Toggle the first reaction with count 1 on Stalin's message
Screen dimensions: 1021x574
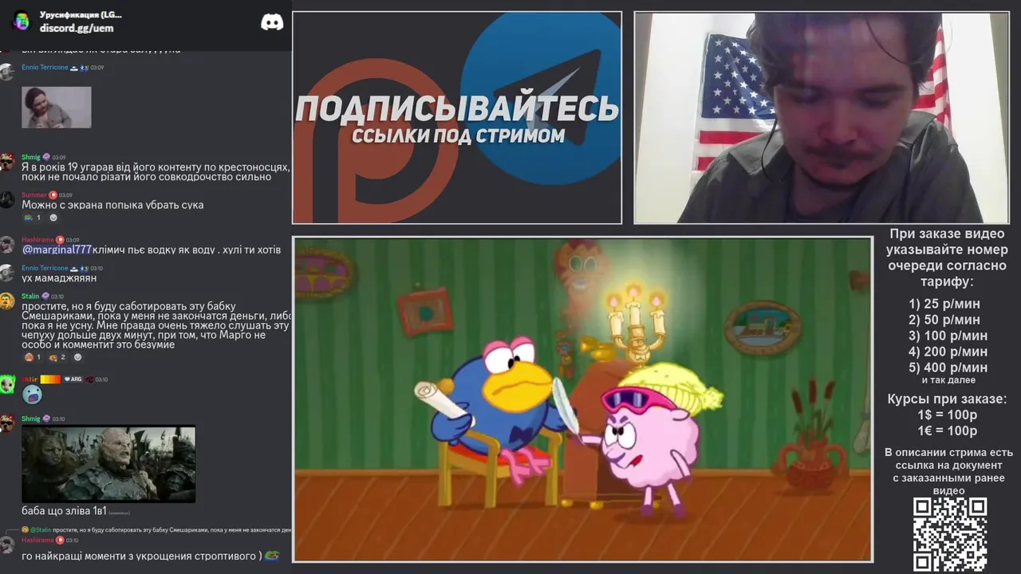[x=33, y=357]
